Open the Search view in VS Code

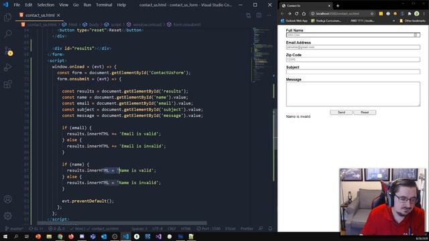pos(7,33)
